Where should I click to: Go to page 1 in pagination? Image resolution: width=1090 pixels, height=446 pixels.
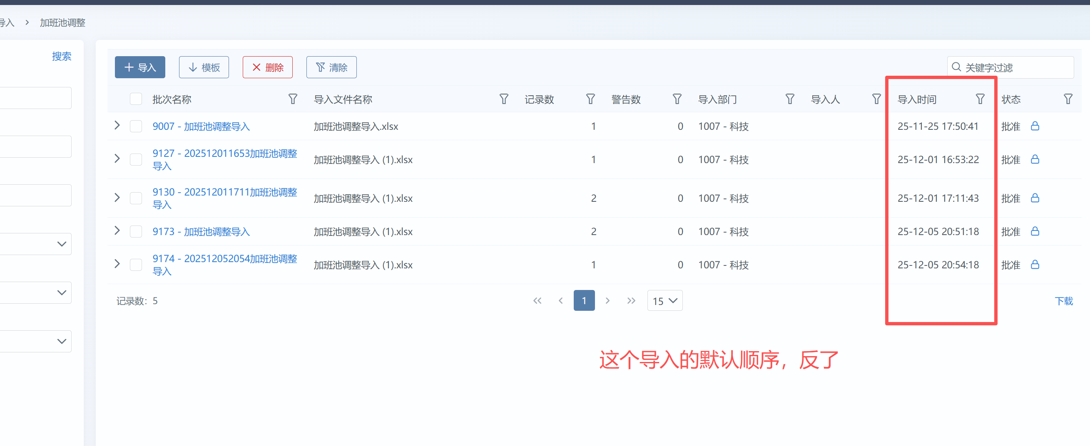584,301
